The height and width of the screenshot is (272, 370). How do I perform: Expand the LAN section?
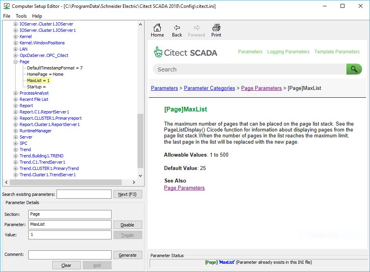tap(16, 49)
